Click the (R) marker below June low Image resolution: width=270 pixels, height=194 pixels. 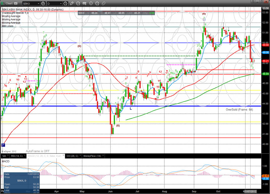click(118, 126)
